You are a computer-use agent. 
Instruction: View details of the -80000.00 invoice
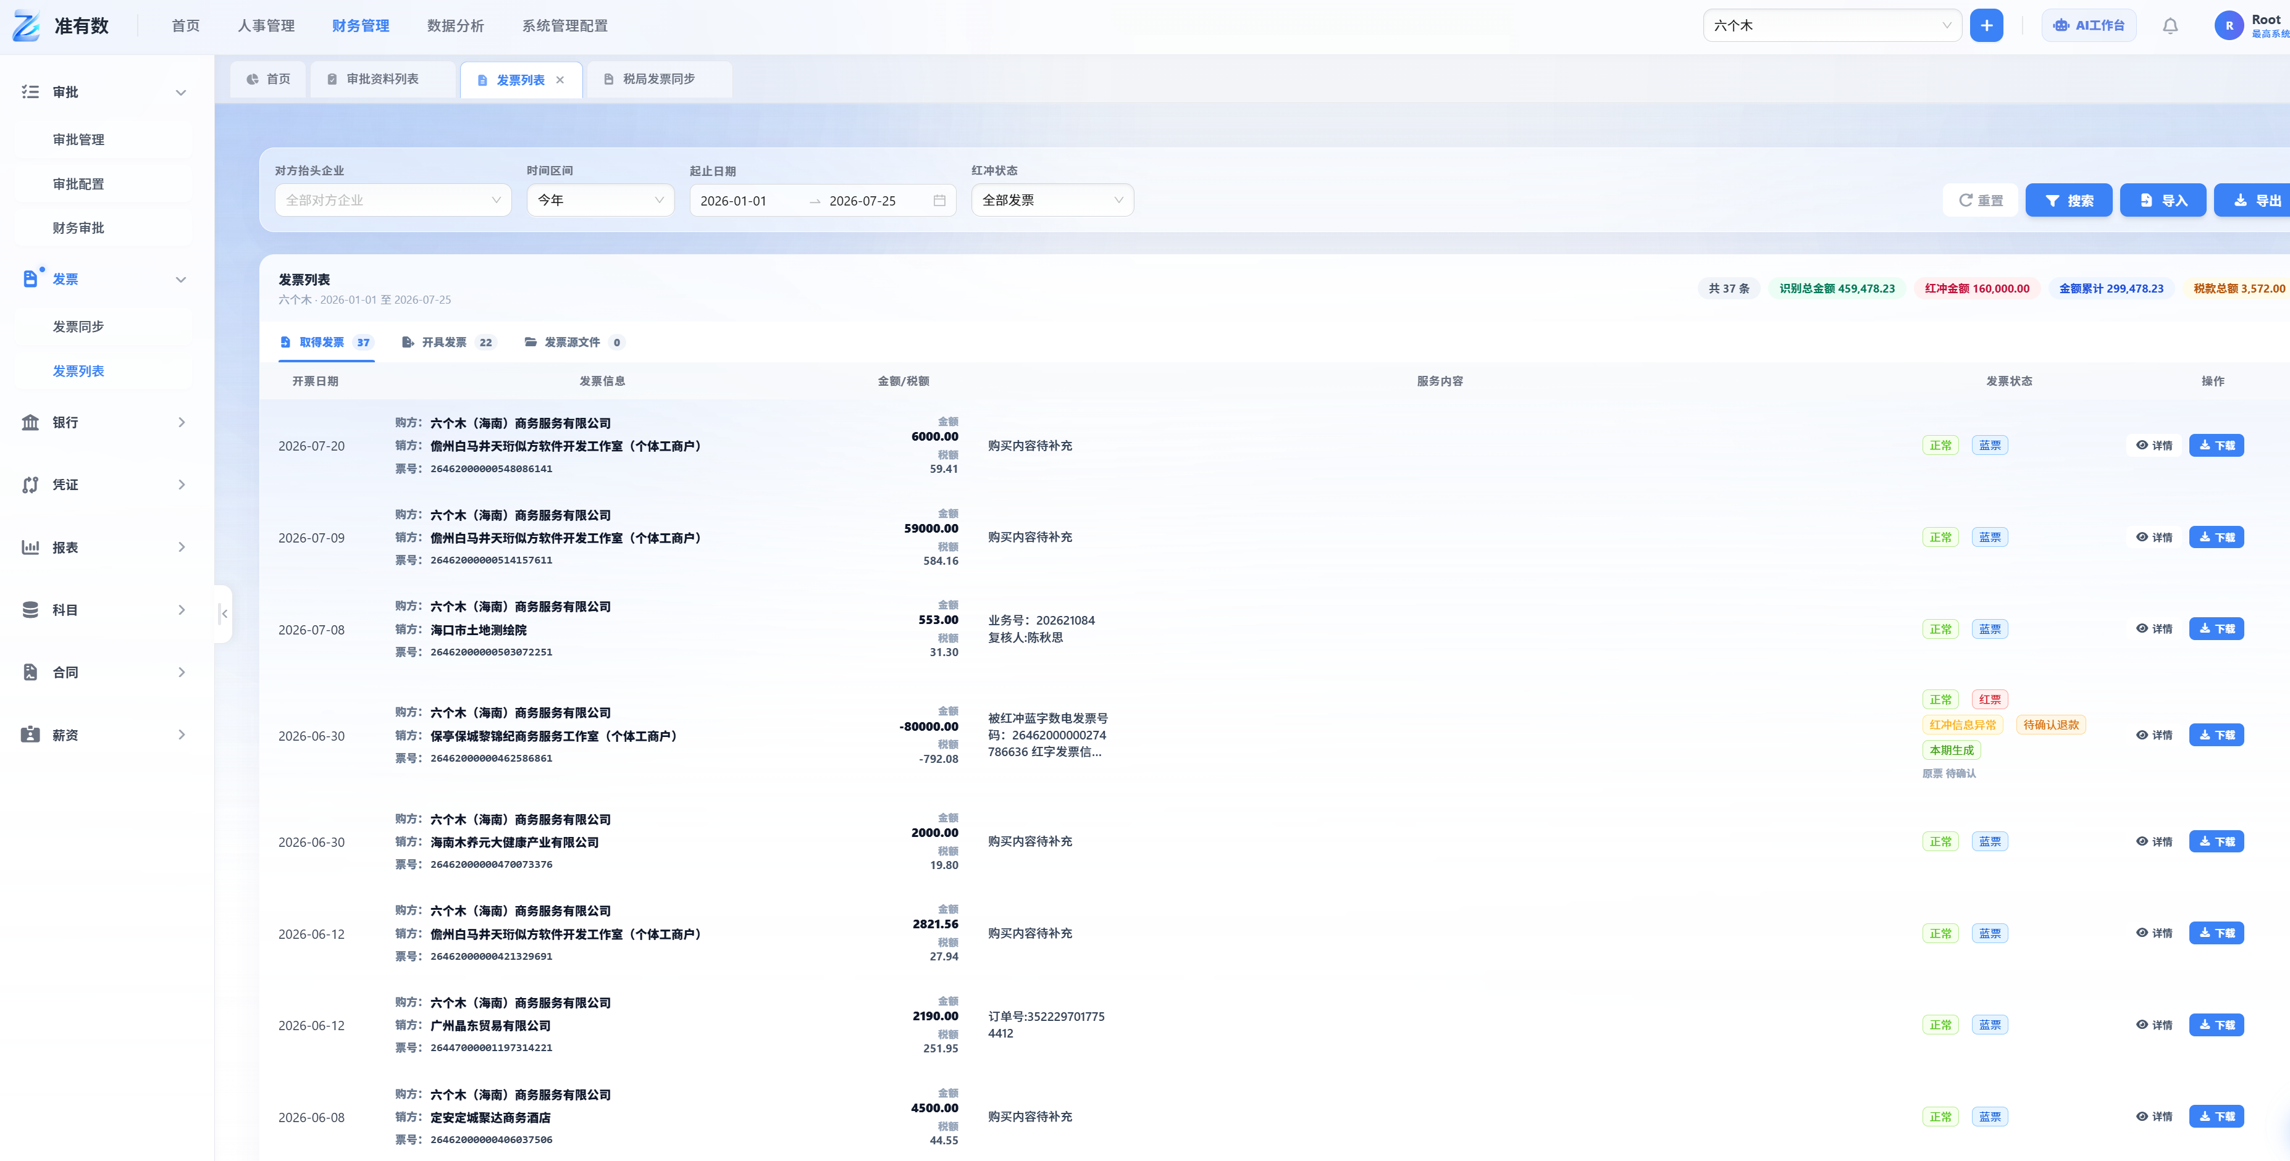coord(2154,736)
